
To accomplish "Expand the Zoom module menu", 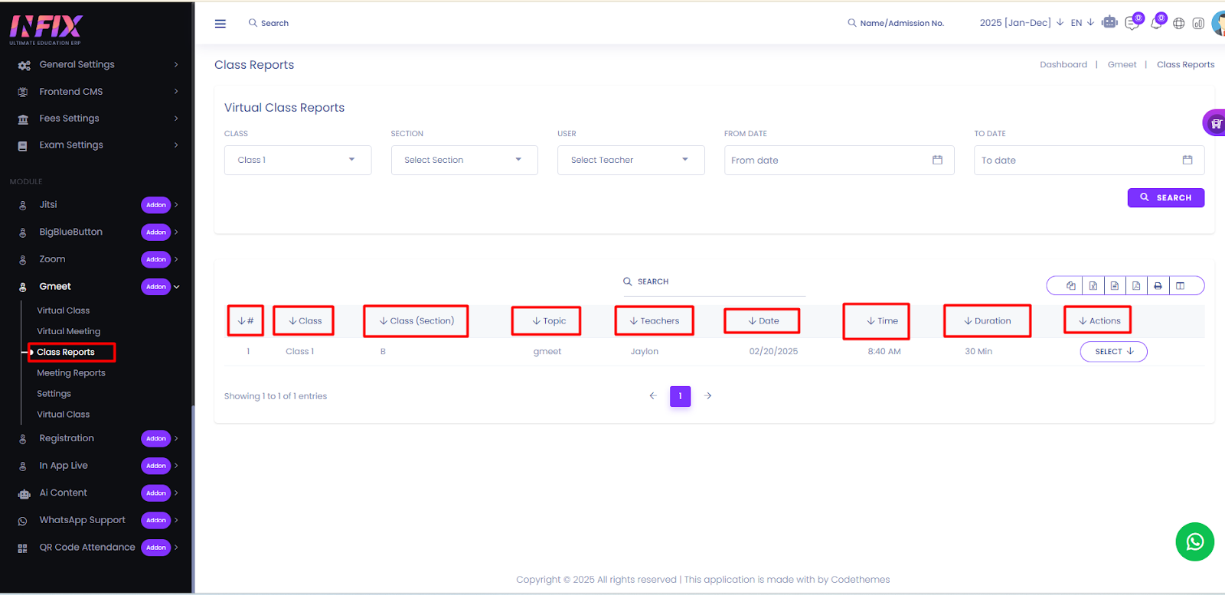I will (x=97, y=259).
